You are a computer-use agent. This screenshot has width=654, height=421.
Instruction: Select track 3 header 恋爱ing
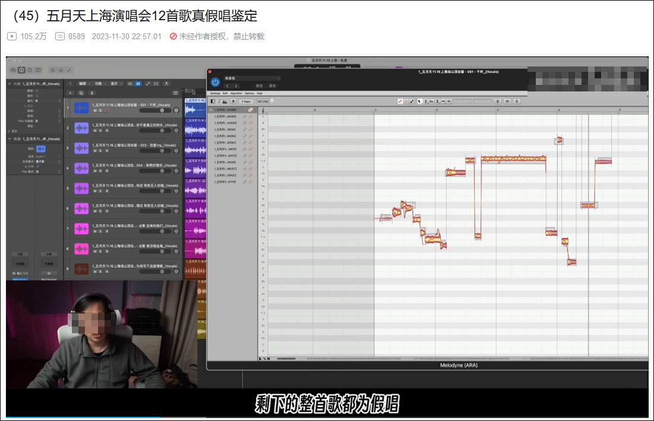124,148
